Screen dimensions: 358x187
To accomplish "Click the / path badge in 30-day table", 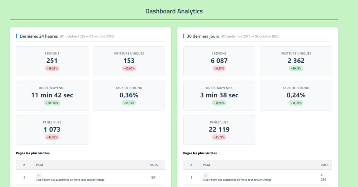I will pos(206,175).
